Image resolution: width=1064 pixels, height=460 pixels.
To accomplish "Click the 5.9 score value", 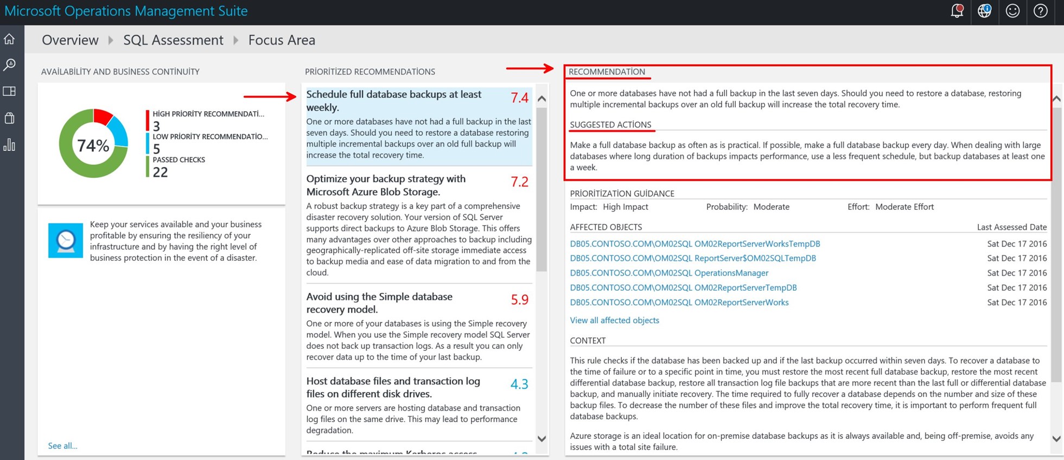I will 519,299.
